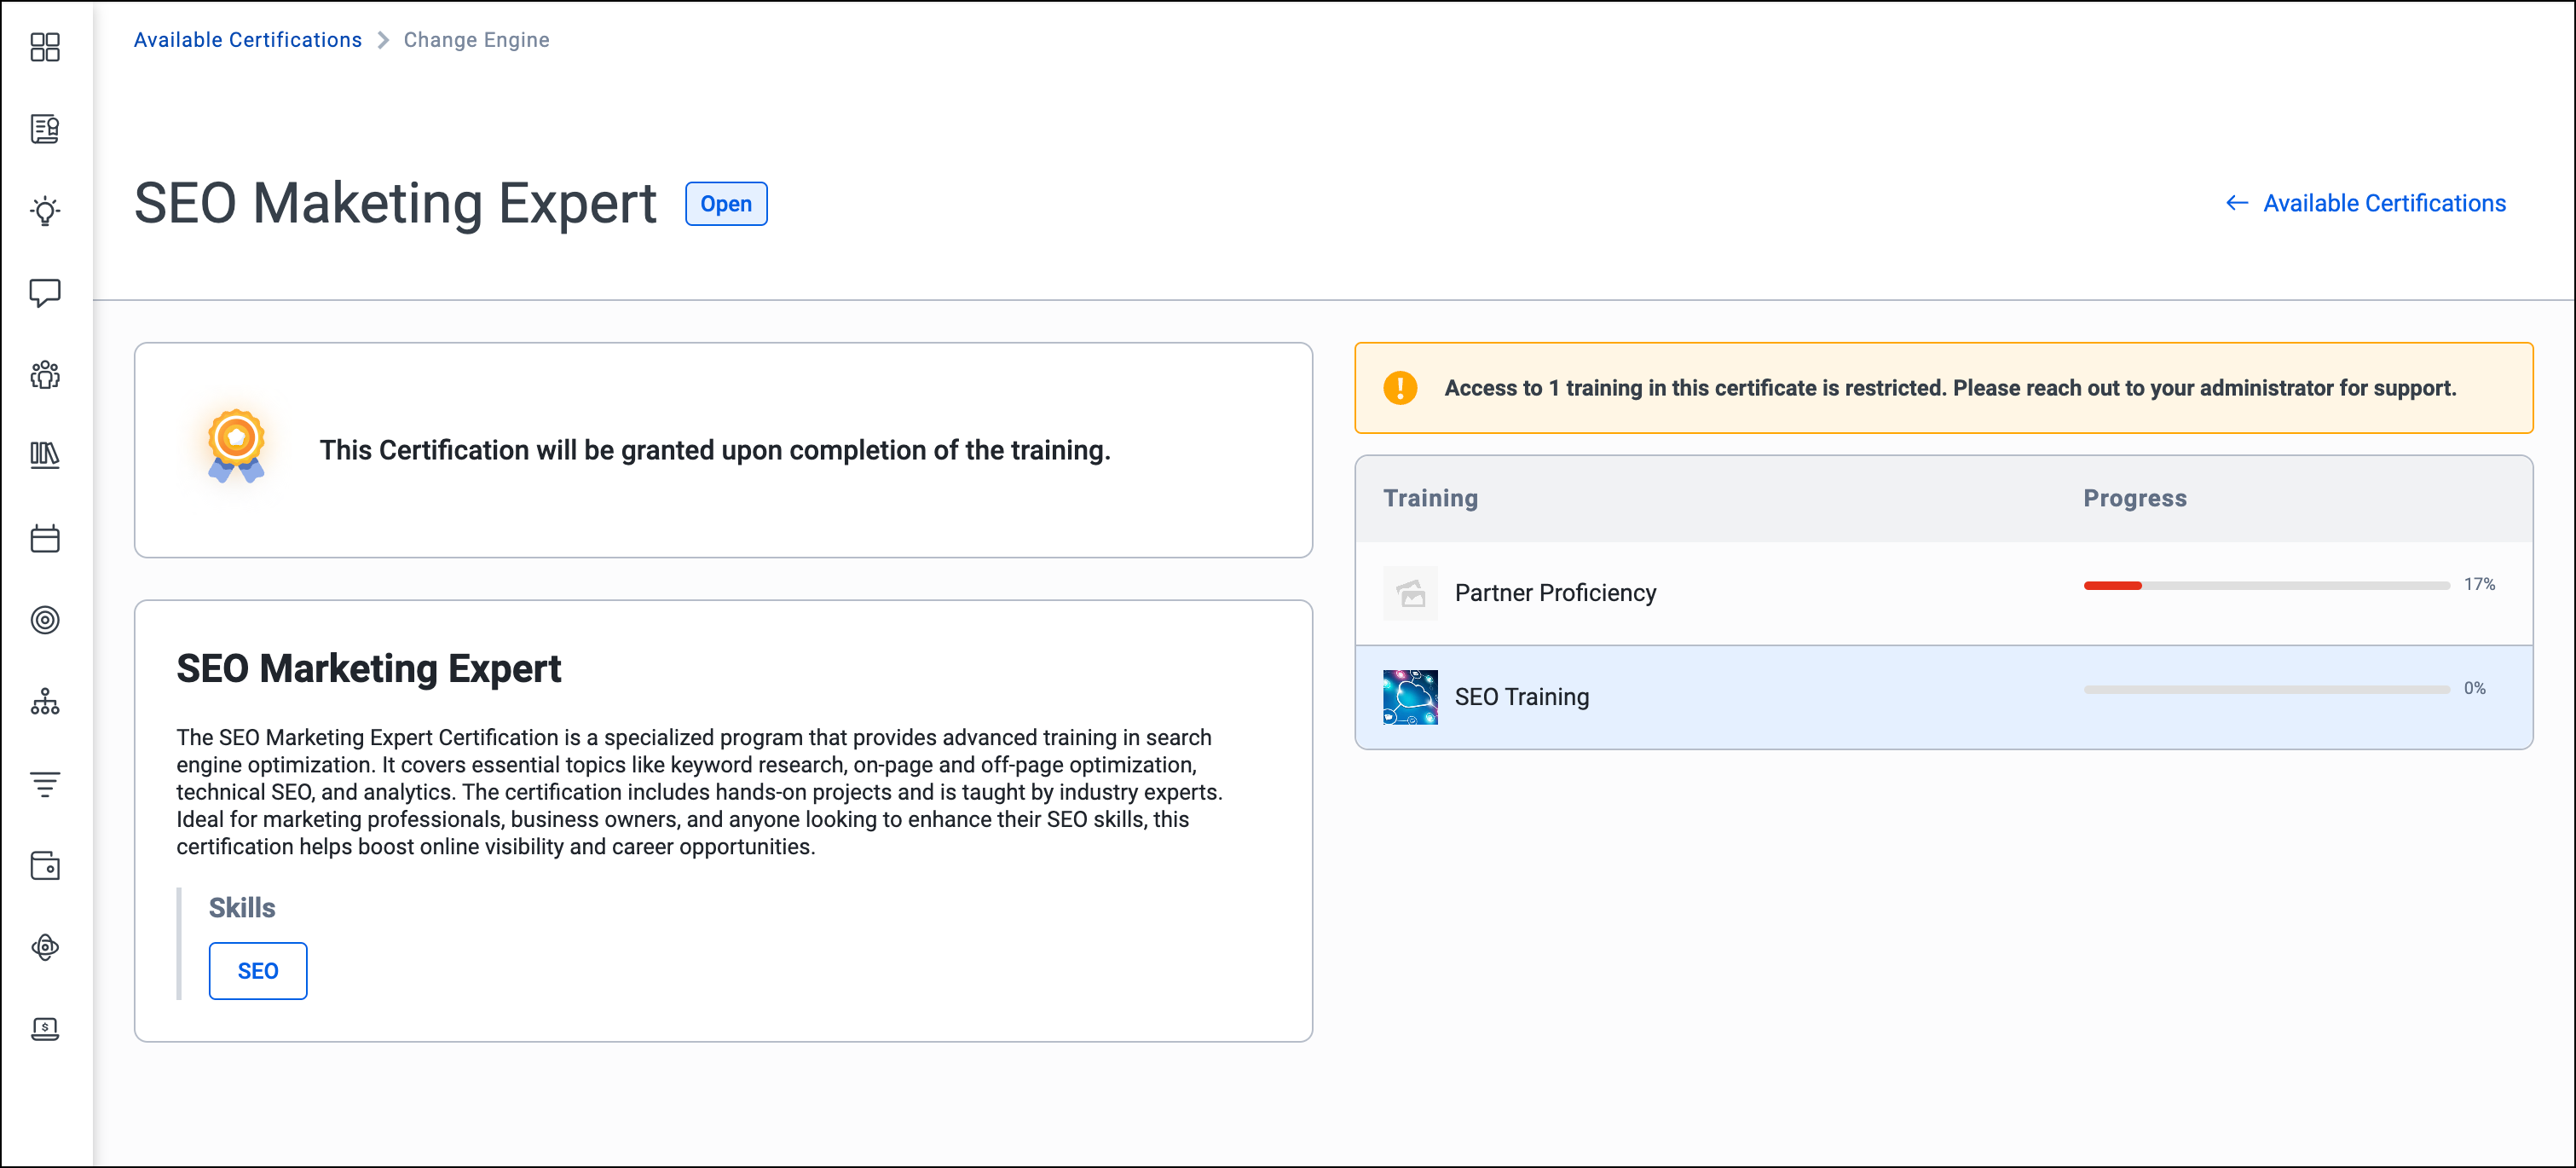This screenshot has height=1168, width=2576.
Task: Open the library books sidebar icon
Action: coord(45,456)
